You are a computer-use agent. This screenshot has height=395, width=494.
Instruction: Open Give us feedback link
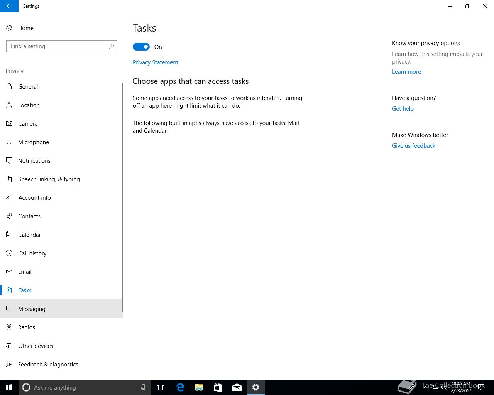414,146
